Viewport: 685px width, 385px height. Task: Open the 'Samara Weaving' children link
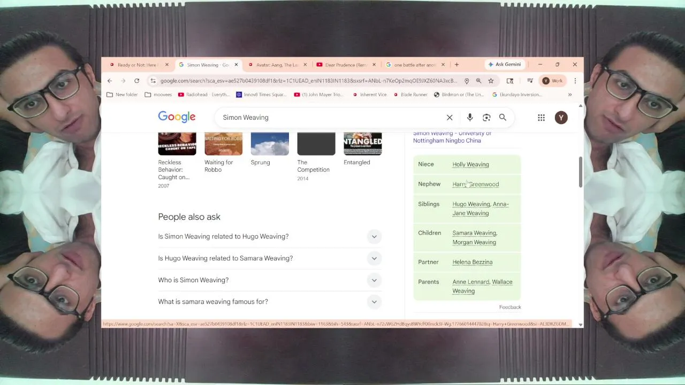(x=474, y=233)
